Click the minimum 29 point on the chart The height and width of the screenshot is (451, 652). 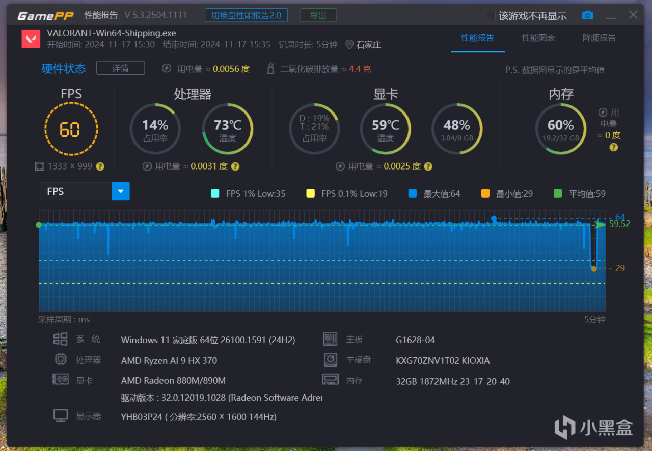(x=593, y=268)
